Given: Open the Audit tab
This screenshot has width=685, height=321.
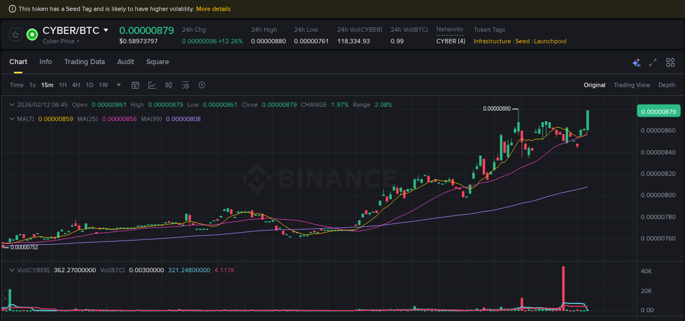Looking at the screenshot, I should tap(125, 62).
